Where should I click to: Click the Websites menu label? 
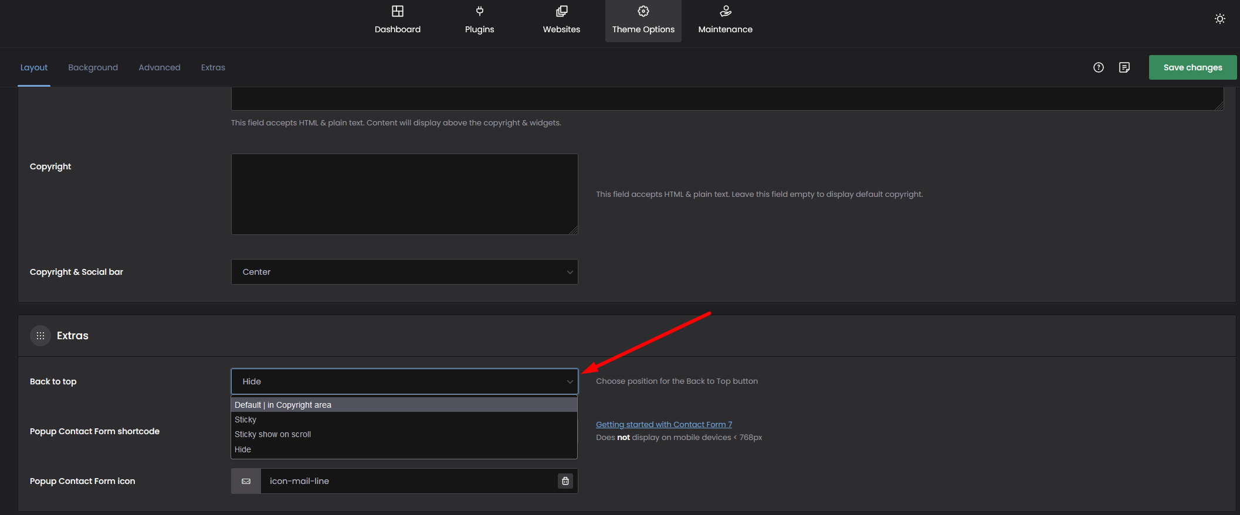coord(561,29)
